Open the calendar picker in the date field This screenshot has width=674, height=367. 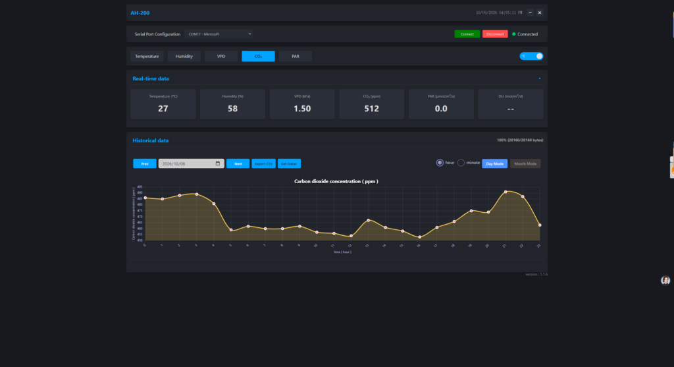pyautogui.click(x=217, y=163)
